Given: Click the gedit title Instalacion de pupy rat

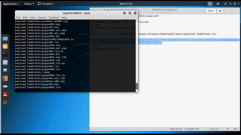Looking at the screenshot, I should click(165, 9).
